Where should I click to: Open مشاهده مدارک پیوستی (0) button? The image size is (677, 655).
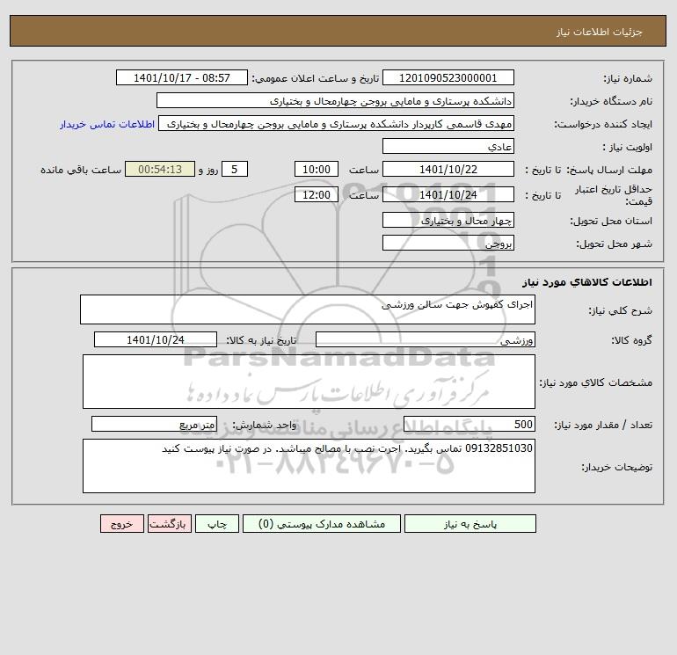click(322, 524)
